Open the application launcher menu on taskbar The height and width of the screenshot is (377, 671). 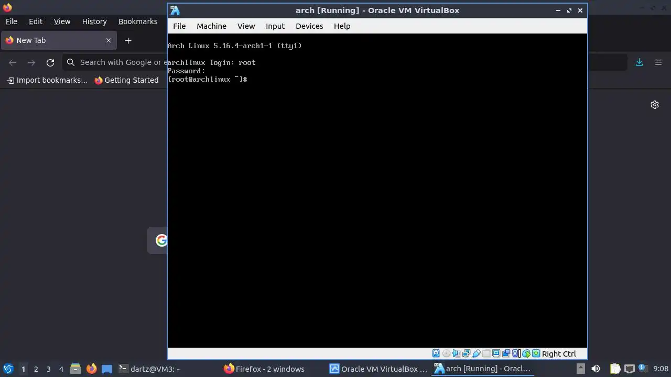click(x=8, y=369)
